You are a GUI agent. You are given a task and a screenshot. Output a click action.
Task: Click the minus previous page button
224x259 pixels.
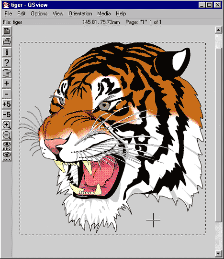7,94
